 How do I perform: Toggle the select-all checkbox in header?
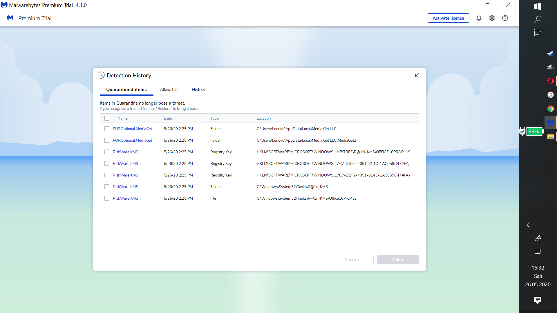click(x=107, y=118)
